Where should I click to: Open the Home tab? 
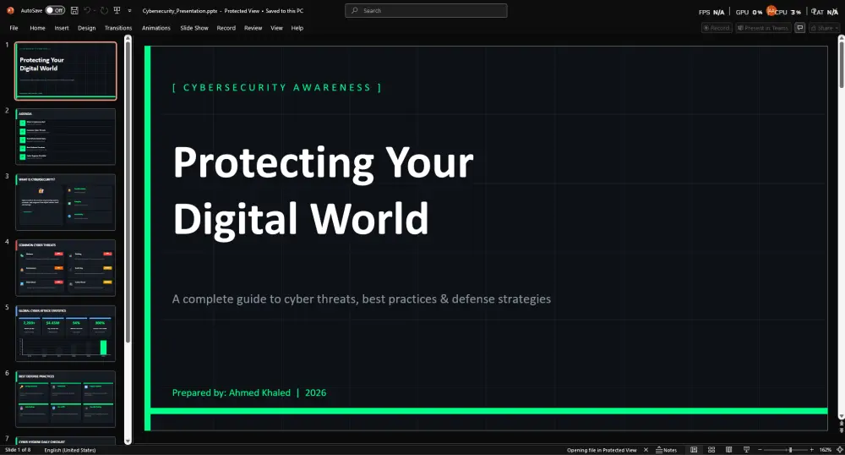38,28
